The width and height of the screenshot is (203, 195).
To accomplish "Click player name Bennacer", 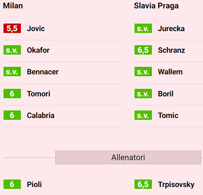I will (43, 72).
